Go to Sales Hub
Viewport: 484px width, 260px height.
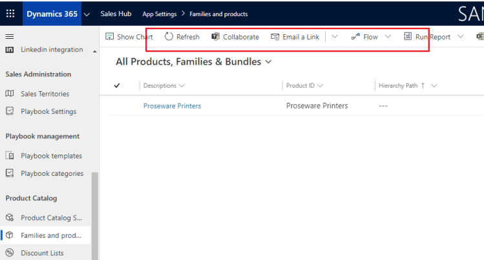pyautogui.click(x=116, y=14)
